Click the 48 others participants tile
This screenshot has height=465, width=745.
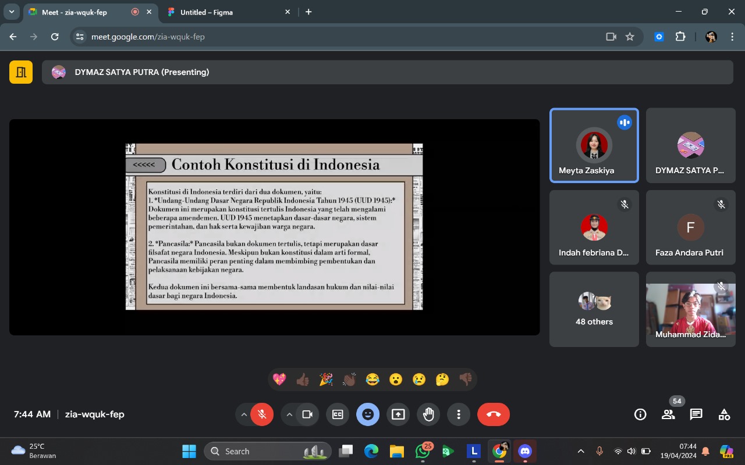coord(594,309)
